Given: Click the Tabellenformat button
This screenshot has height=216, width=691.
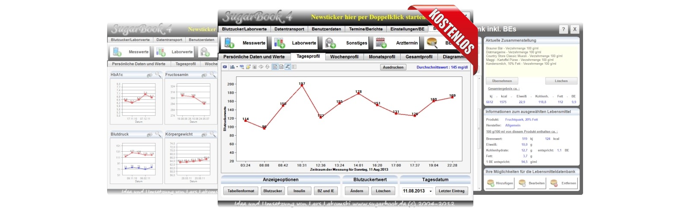Looking at the screenshot, I should pyautogui.click(x=241, y=191).
